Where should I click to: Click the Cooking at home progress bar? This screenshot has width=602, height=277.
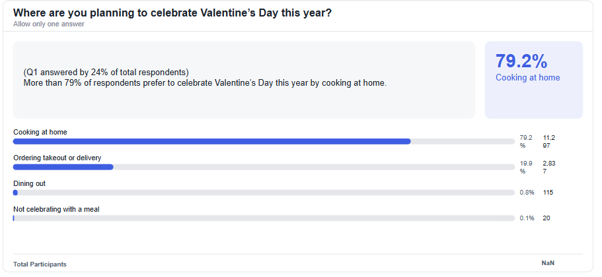coord(264,141)
